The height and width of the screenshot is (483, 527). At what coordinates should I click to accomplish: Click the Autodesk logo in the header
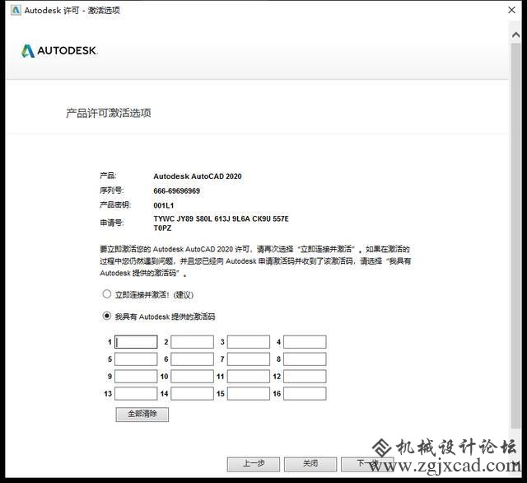click(x=59, y=51)
